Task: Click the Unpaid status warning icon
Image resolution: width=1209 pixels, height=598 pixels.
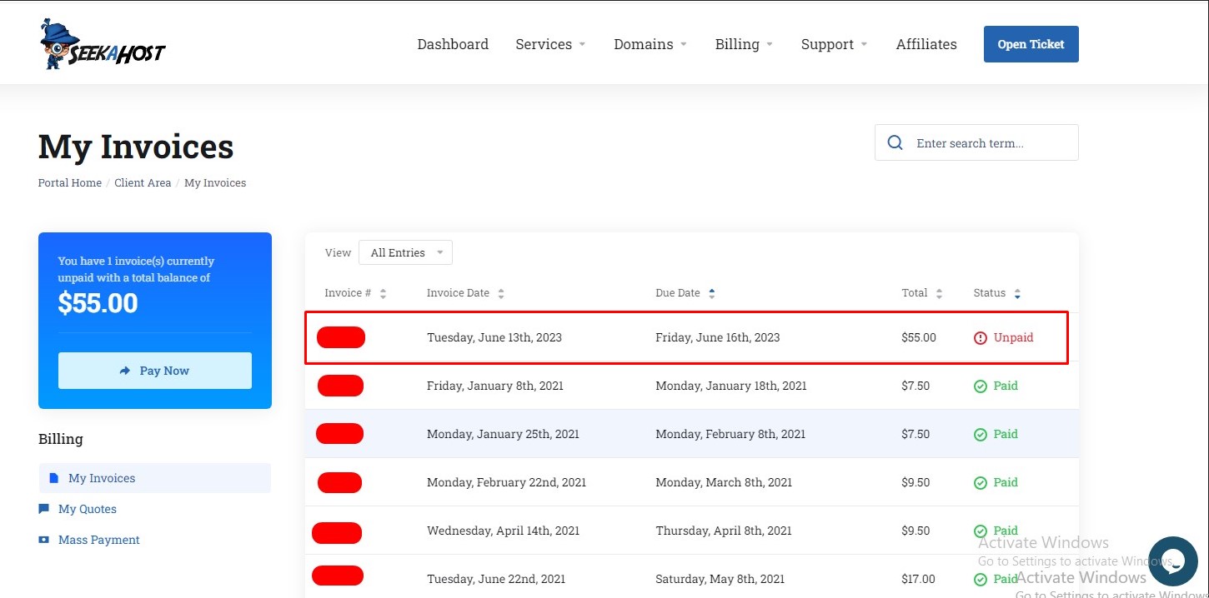Action: [981, 338]
